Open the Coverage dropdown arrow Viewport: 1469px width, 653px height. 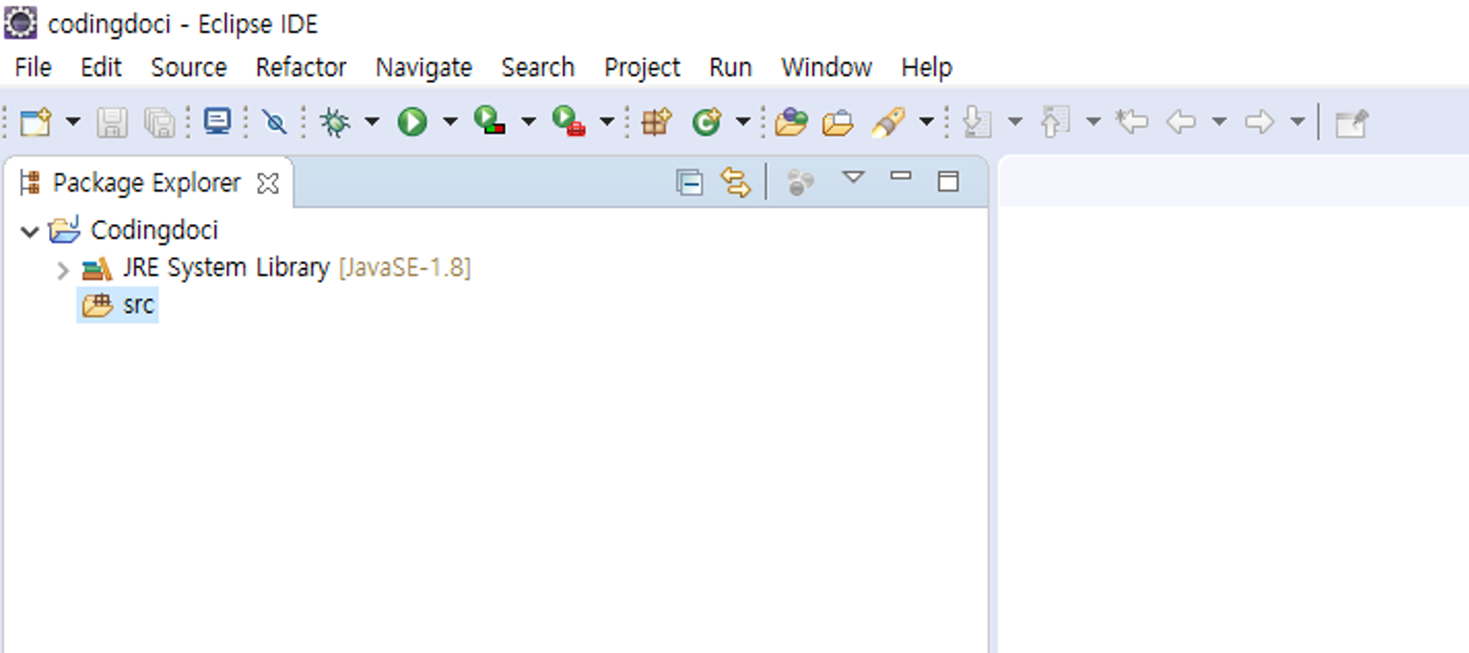pos(528,122)
